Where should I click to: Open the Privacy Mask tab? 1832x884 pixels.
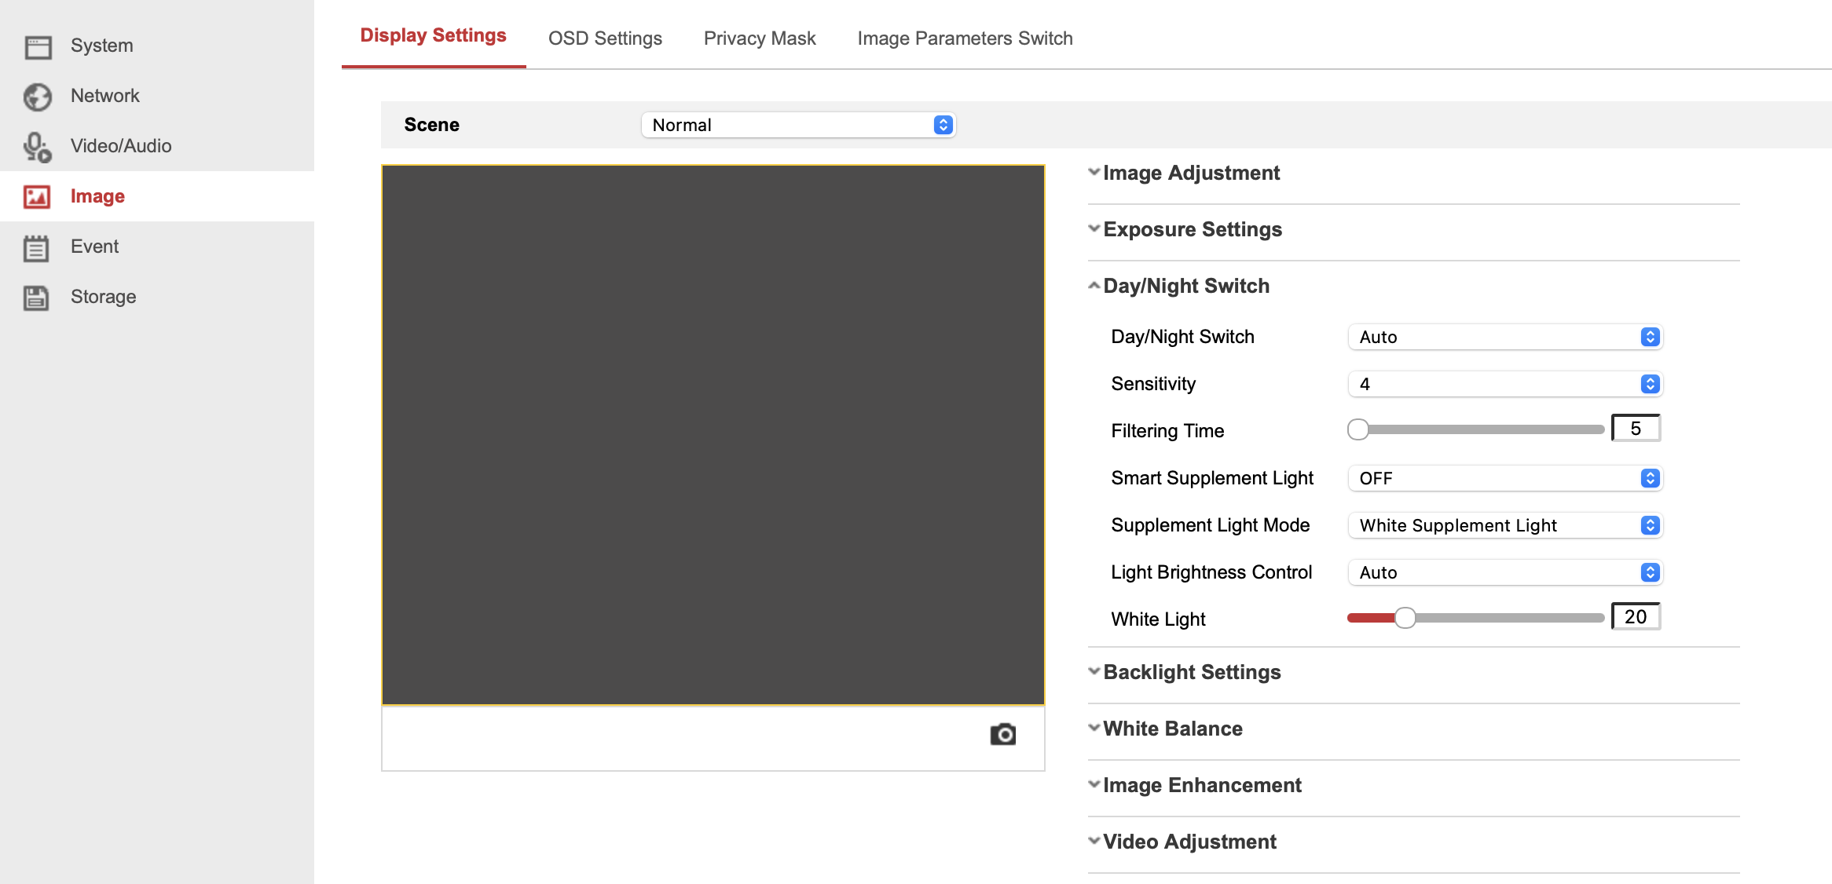click(759, 38)
